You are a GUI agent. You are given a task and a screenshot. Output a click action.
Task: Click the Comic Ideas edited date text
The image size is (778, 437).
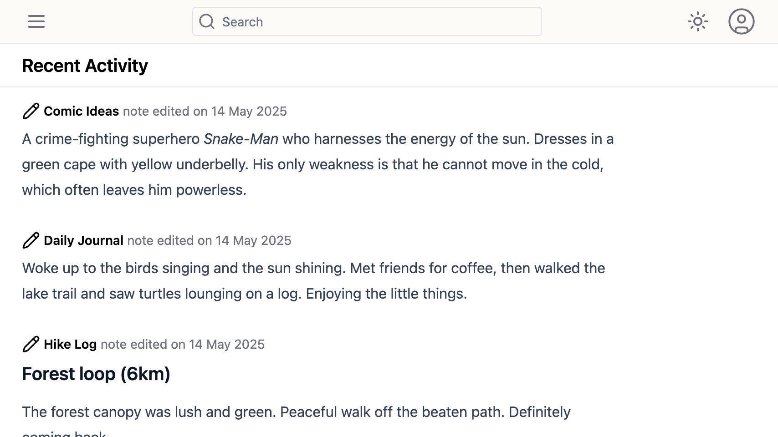tap(205, 111)
